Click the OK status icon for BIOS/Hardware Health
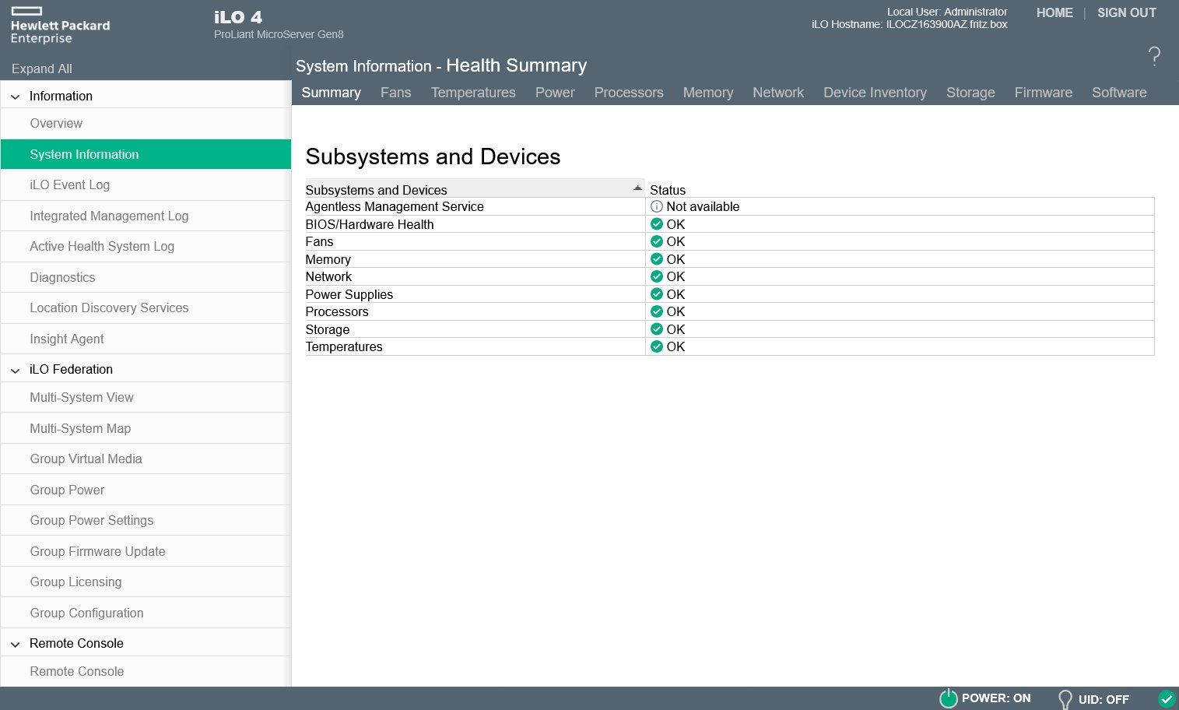The height and width of the screenshot is (710, 1179). (x=656, y=224)
